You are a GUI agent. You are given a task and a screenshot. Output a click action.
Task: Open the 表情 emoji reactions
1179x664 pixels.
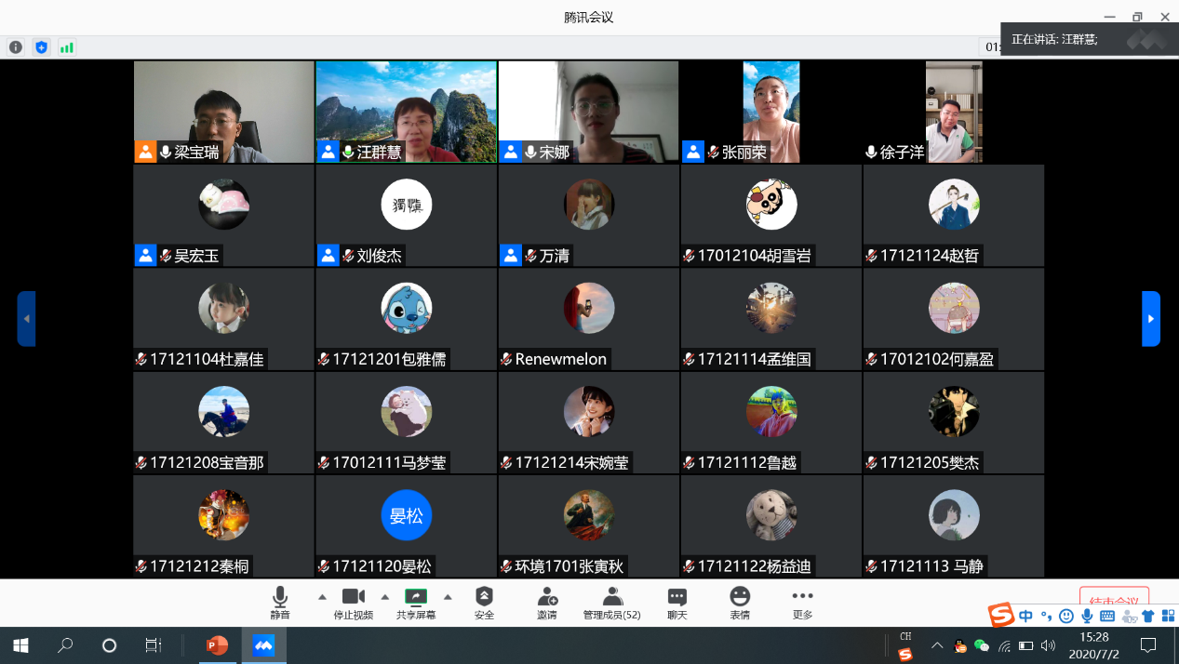tap(740, 602)
